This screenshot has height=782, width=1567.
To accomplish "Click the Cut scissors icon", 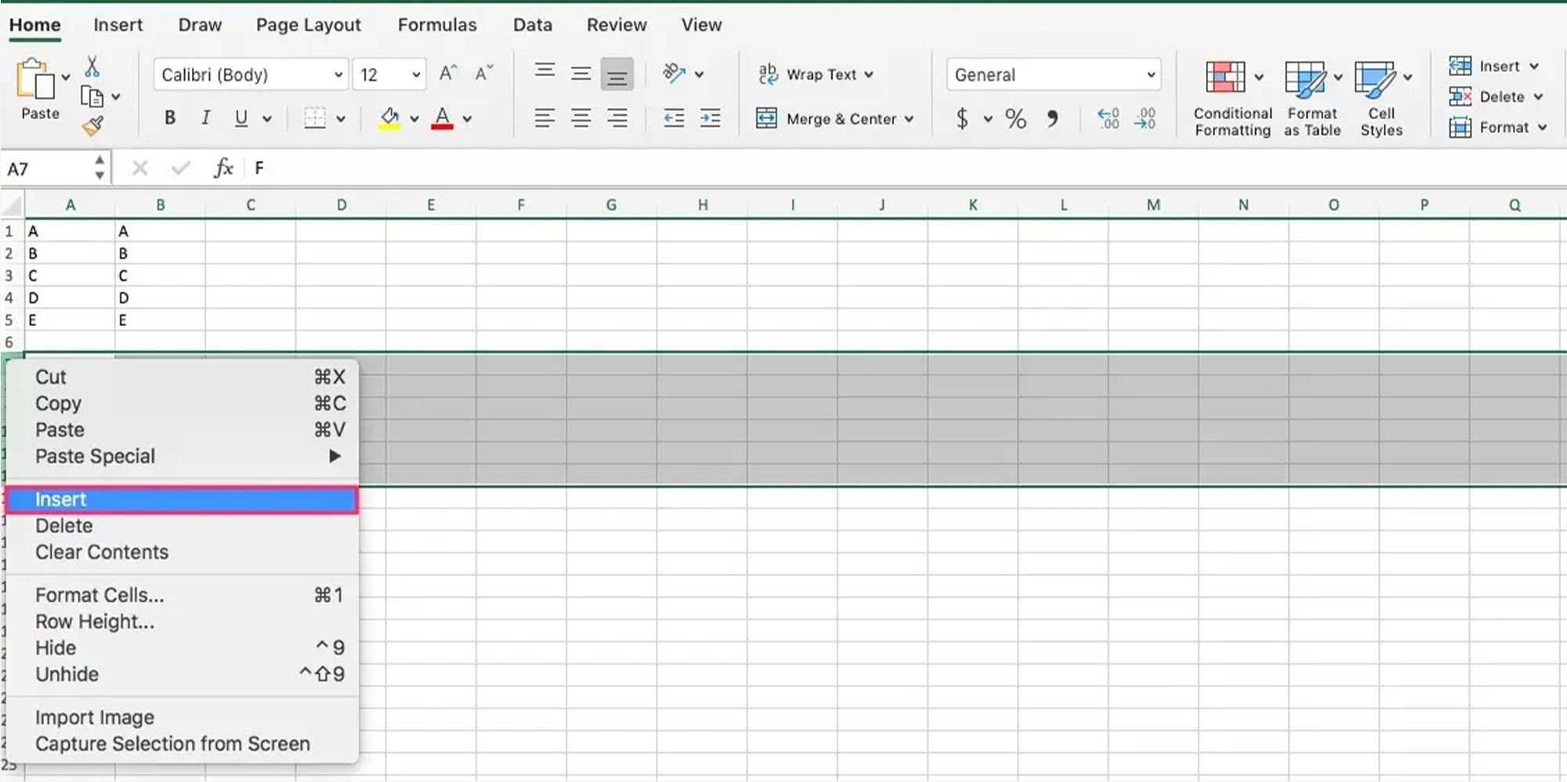I will pos(92,66).
